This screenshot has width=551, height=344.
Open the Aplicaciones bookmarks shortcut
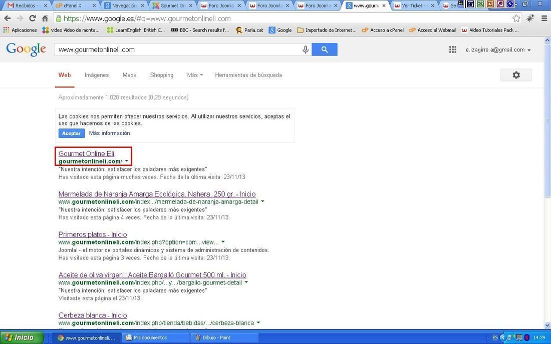(x=20, y=30)
